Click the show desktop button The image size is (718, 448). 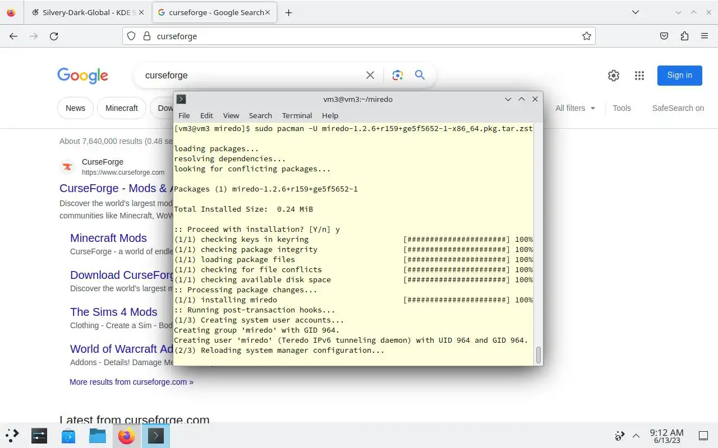click(x=703, y=436)
